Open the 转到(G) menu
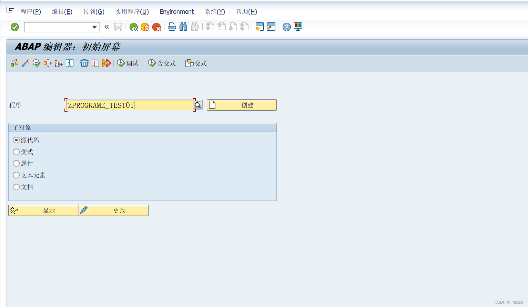The image size is (528, 307). [x=94, y=12]
